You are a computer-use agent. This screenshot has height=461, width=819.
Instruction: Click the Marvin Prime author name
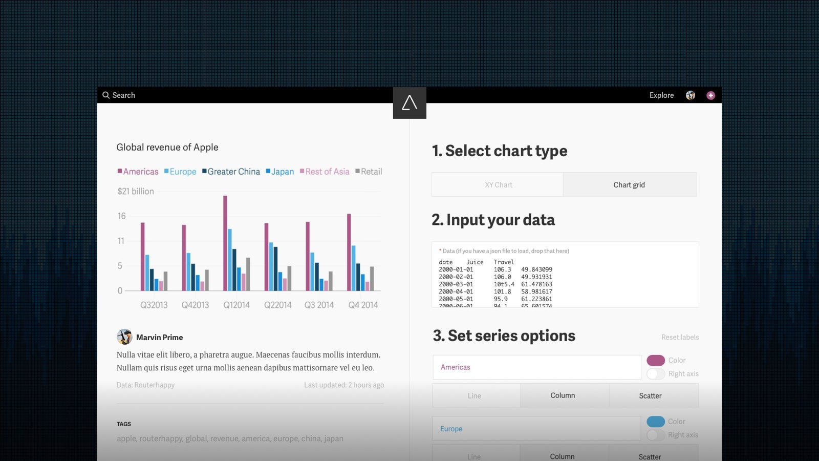159,338
